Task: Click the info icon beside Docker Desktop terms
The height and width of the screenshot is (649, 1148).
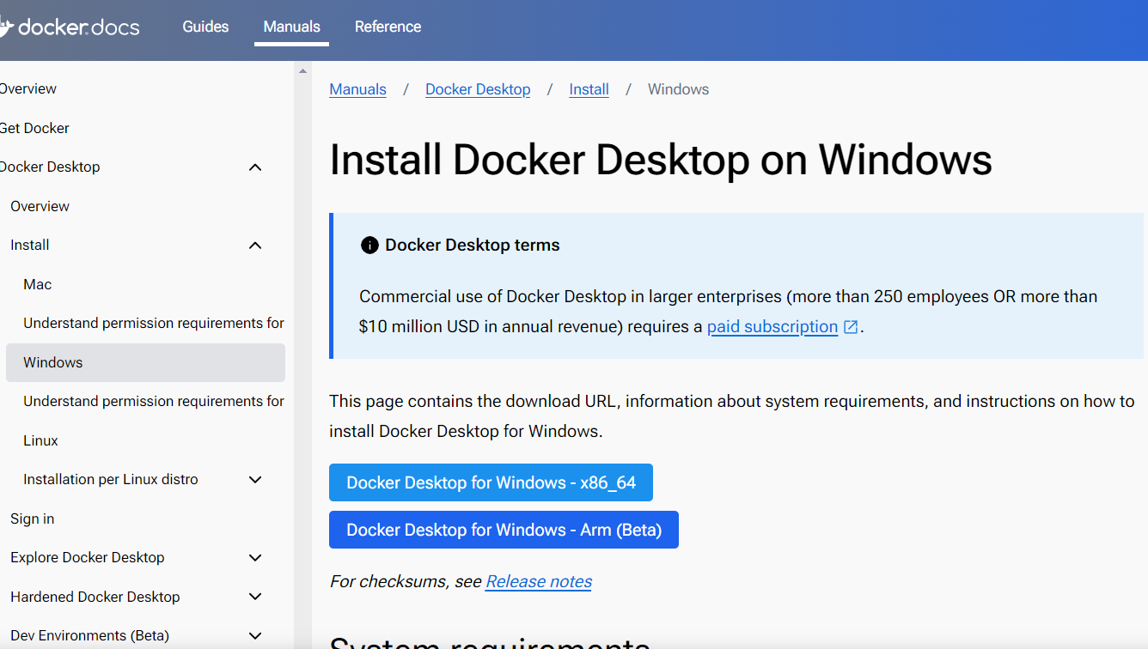Action: click(x=369, y=246)
